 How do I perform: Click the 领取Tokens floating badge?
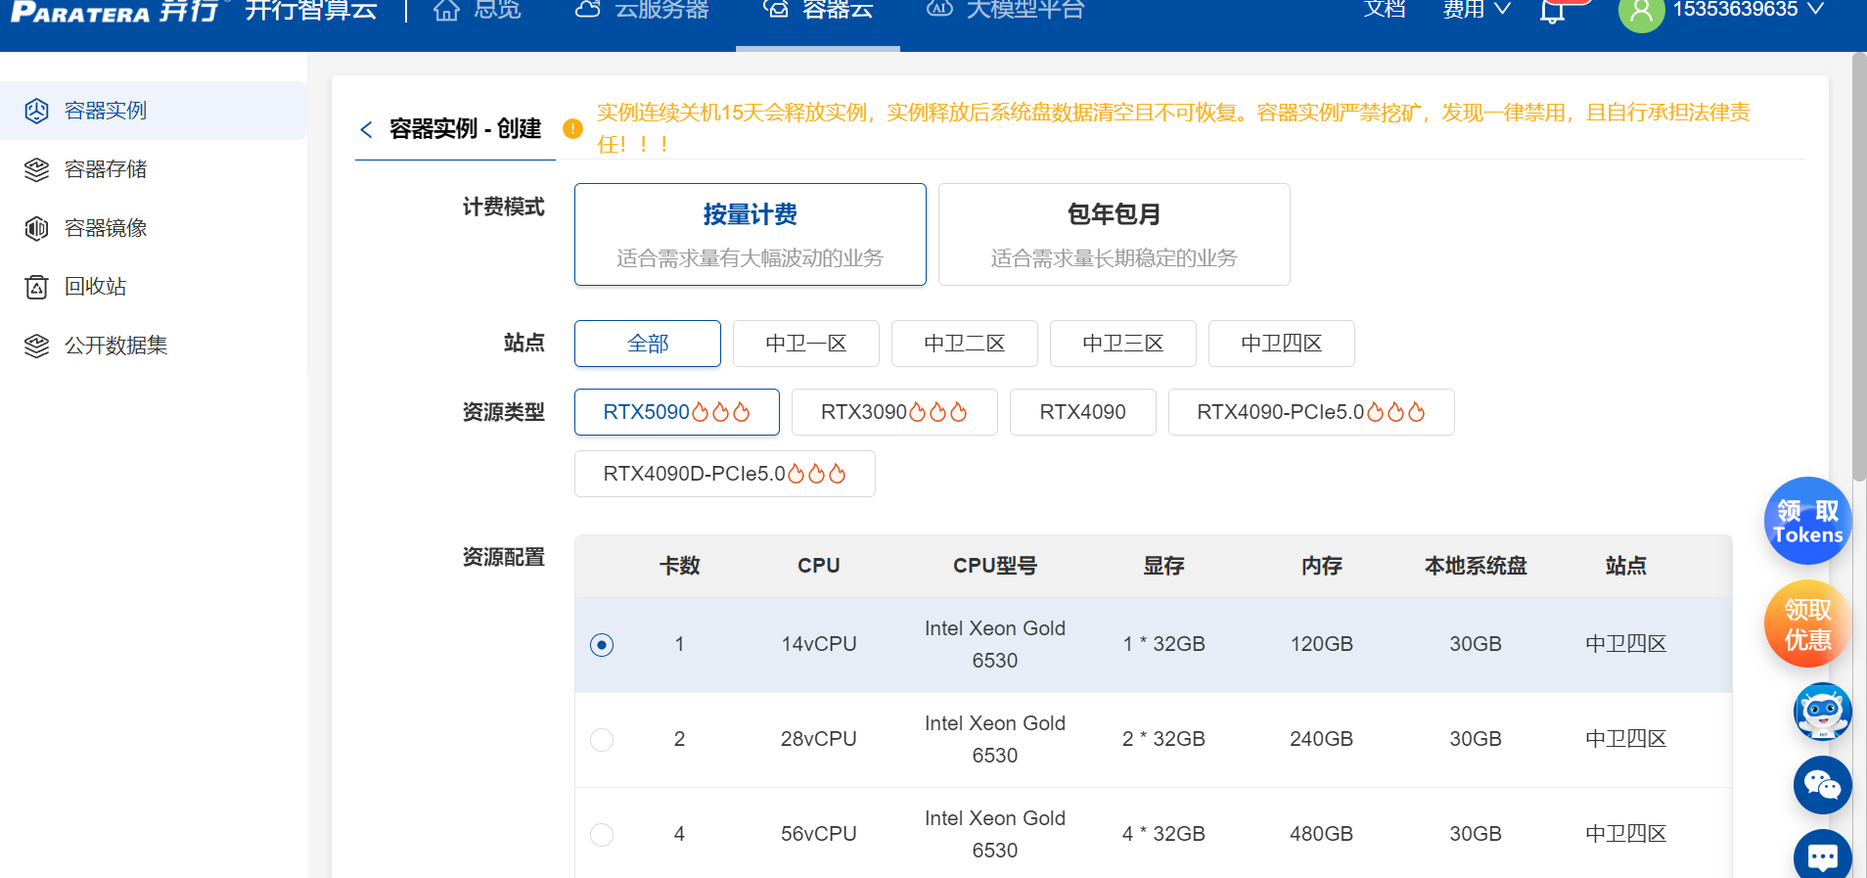1807,521
